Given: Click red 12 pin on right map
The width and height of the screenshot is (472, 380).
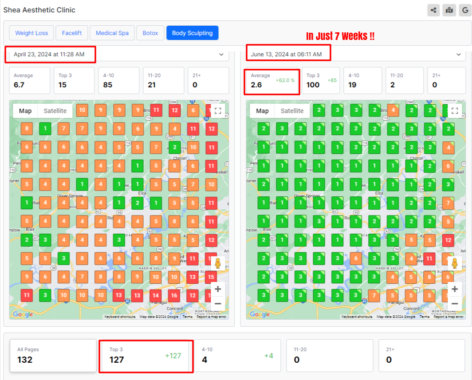Looking at the screenshot, I should point(448,240).
